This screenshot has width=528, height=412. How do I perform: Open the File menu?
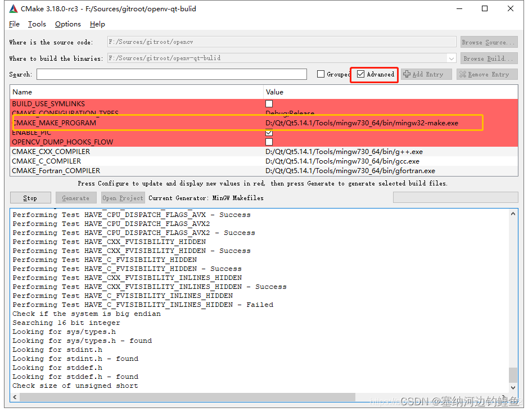click(x=14, y=24)
